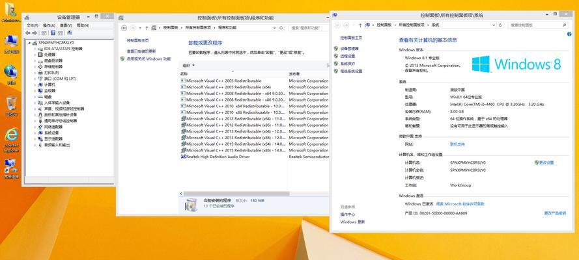Viewport: 579px width, 260px height.
Task: Click the up-level arrow in System window
Action: pyautogui.click(x=360, y=25)
